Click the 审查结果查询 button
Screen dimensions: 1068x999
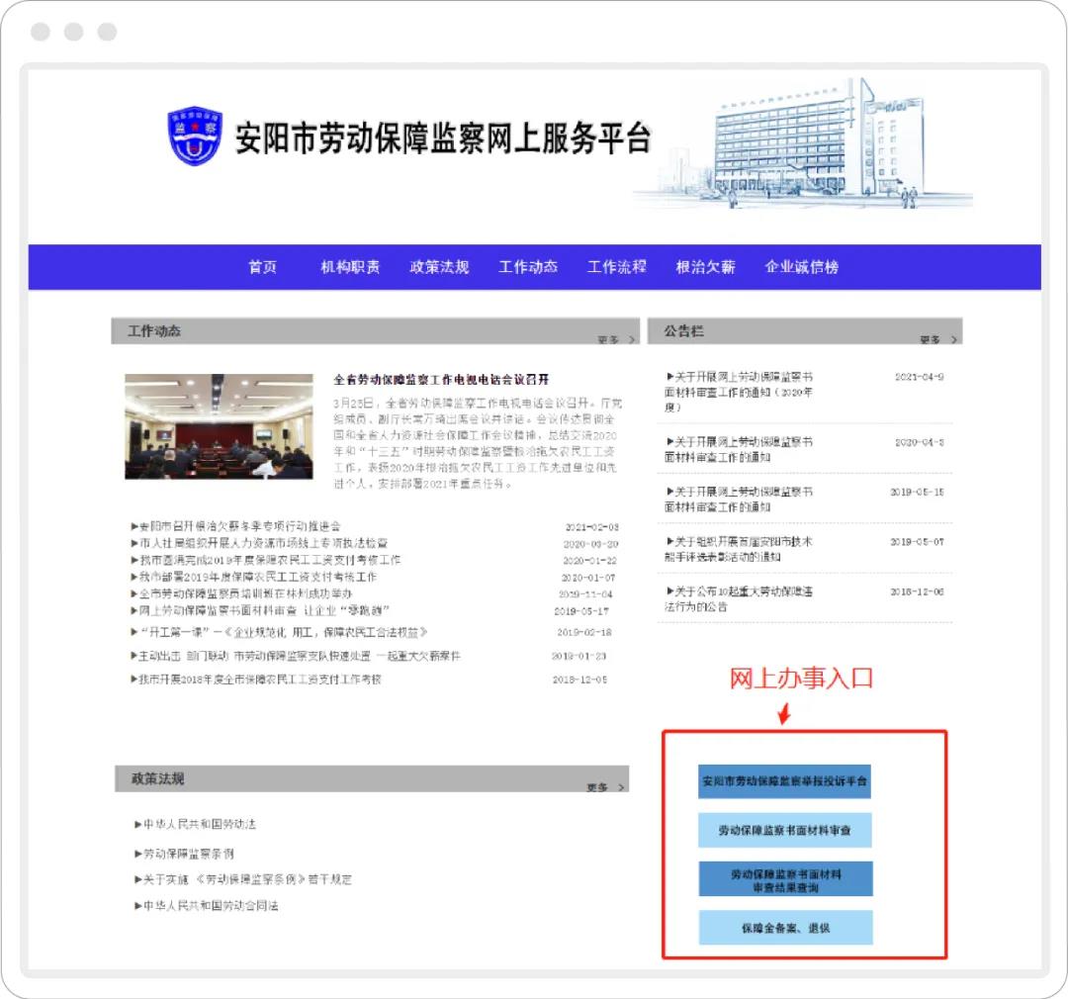pyautogui.click(x=784, y=880)
